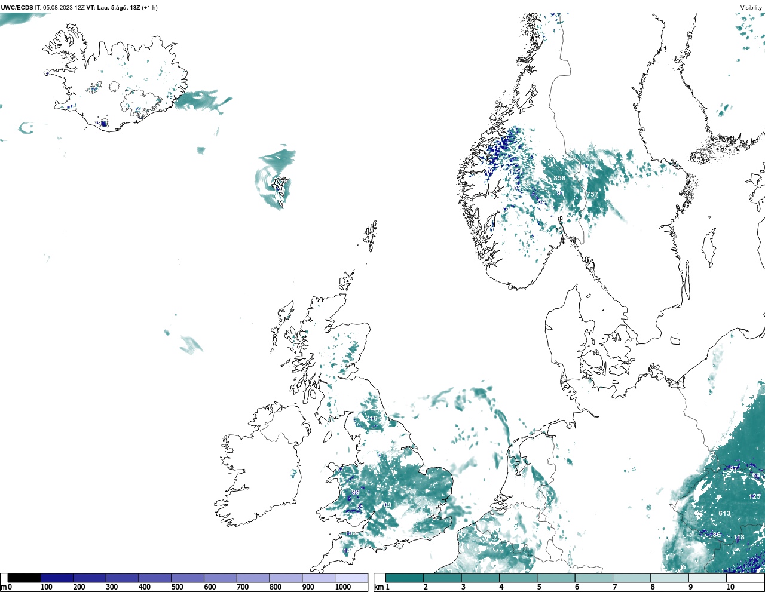This screenshot has height=592, width=765.
Task: Click the '757' visibility value over Sweden
Action: coord(592,194)
